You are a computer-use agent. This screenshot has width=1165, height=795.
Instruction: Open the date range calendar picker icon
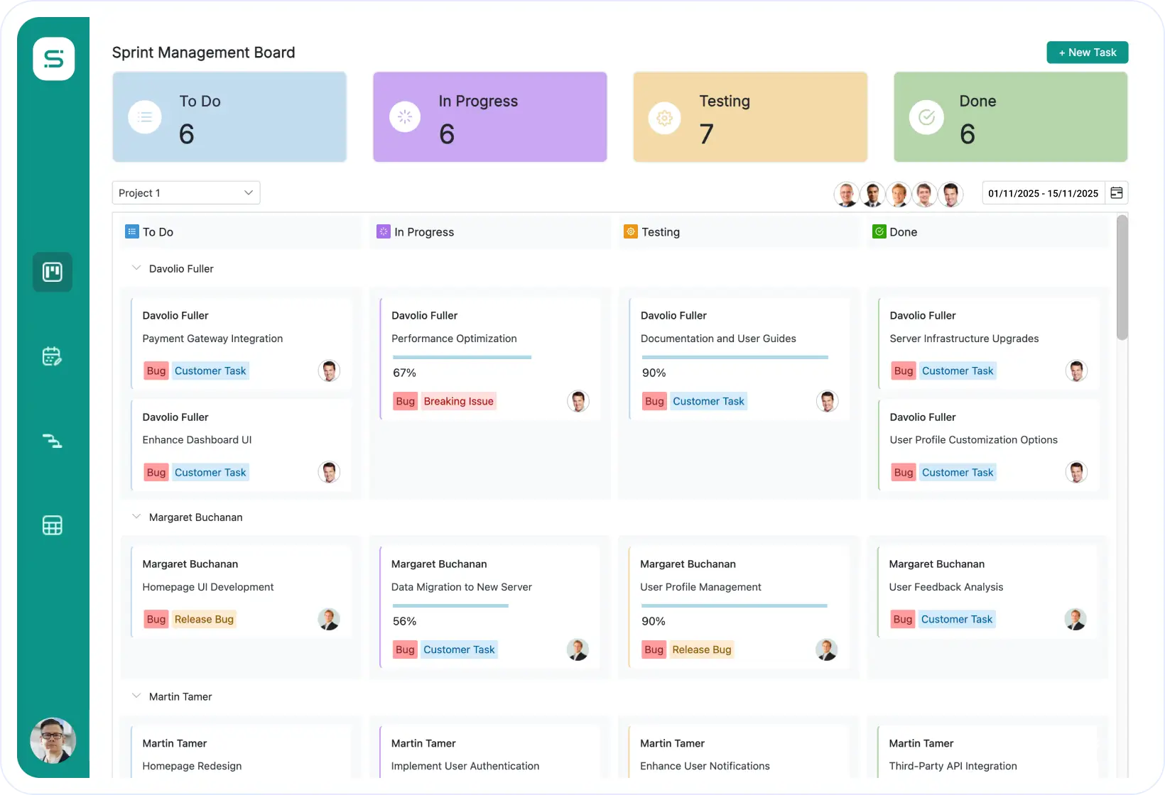1116,193
